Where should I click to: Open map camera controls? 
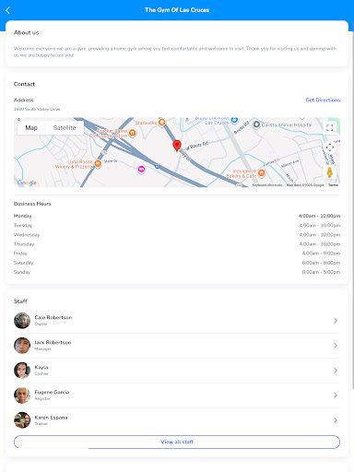(330, 147)
